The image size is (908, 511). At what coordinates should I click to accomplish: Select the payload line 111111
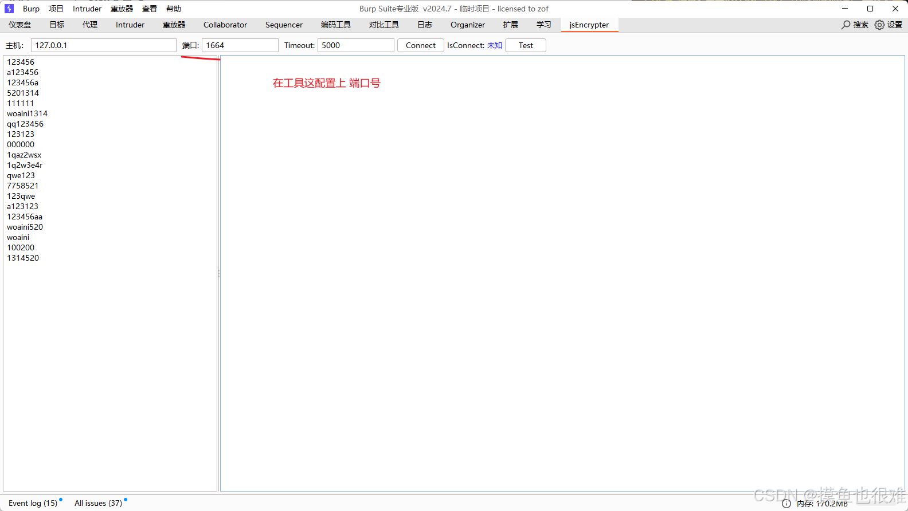click(21, 103)
